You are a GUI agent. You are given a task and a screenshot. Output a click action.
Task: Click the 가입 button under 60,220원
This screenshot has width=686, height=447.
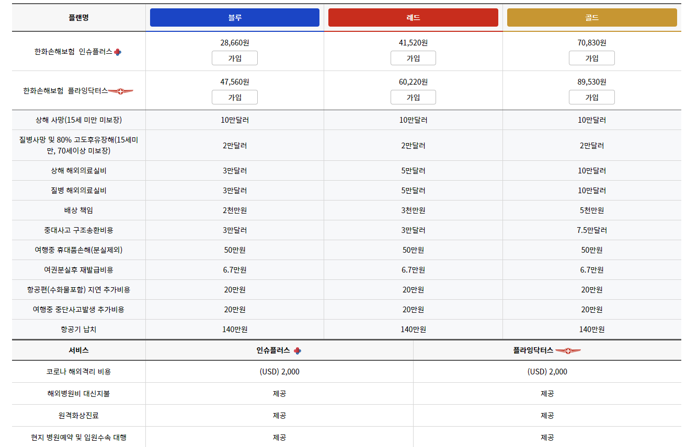pyautogui.click(x=413, y=97)
